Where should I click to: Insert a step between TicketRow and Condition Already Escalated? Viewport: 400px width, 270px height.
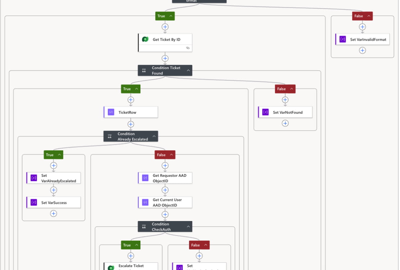click(x=131, y=124)
